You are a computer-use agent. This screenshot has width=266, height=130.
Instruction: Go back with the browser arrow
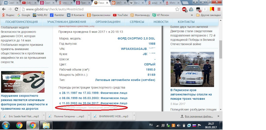click(3, 9)
